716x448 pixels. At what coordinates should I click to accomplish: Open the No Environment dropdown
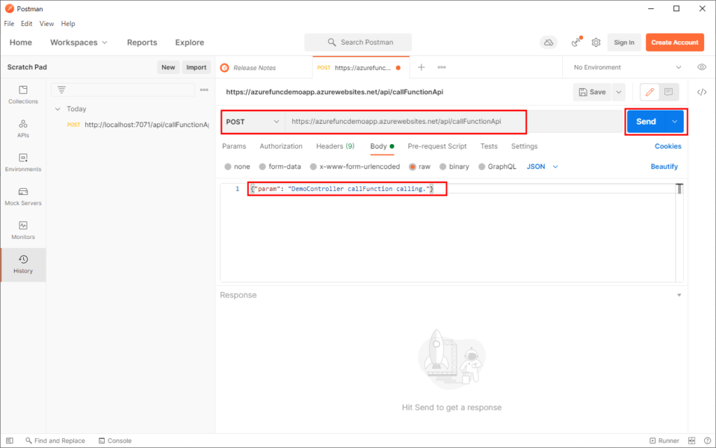point(622,67)
